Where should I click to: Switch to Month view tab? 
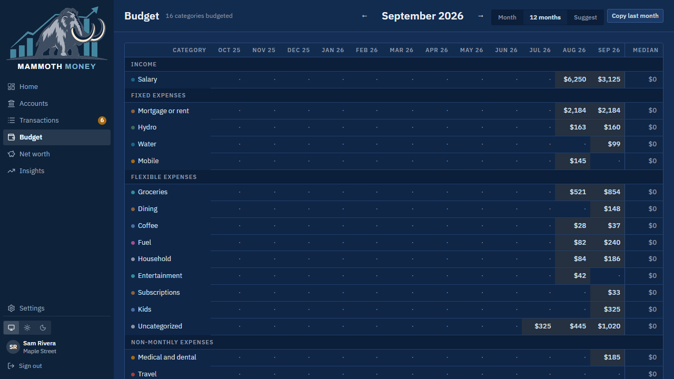pos(507,17)
